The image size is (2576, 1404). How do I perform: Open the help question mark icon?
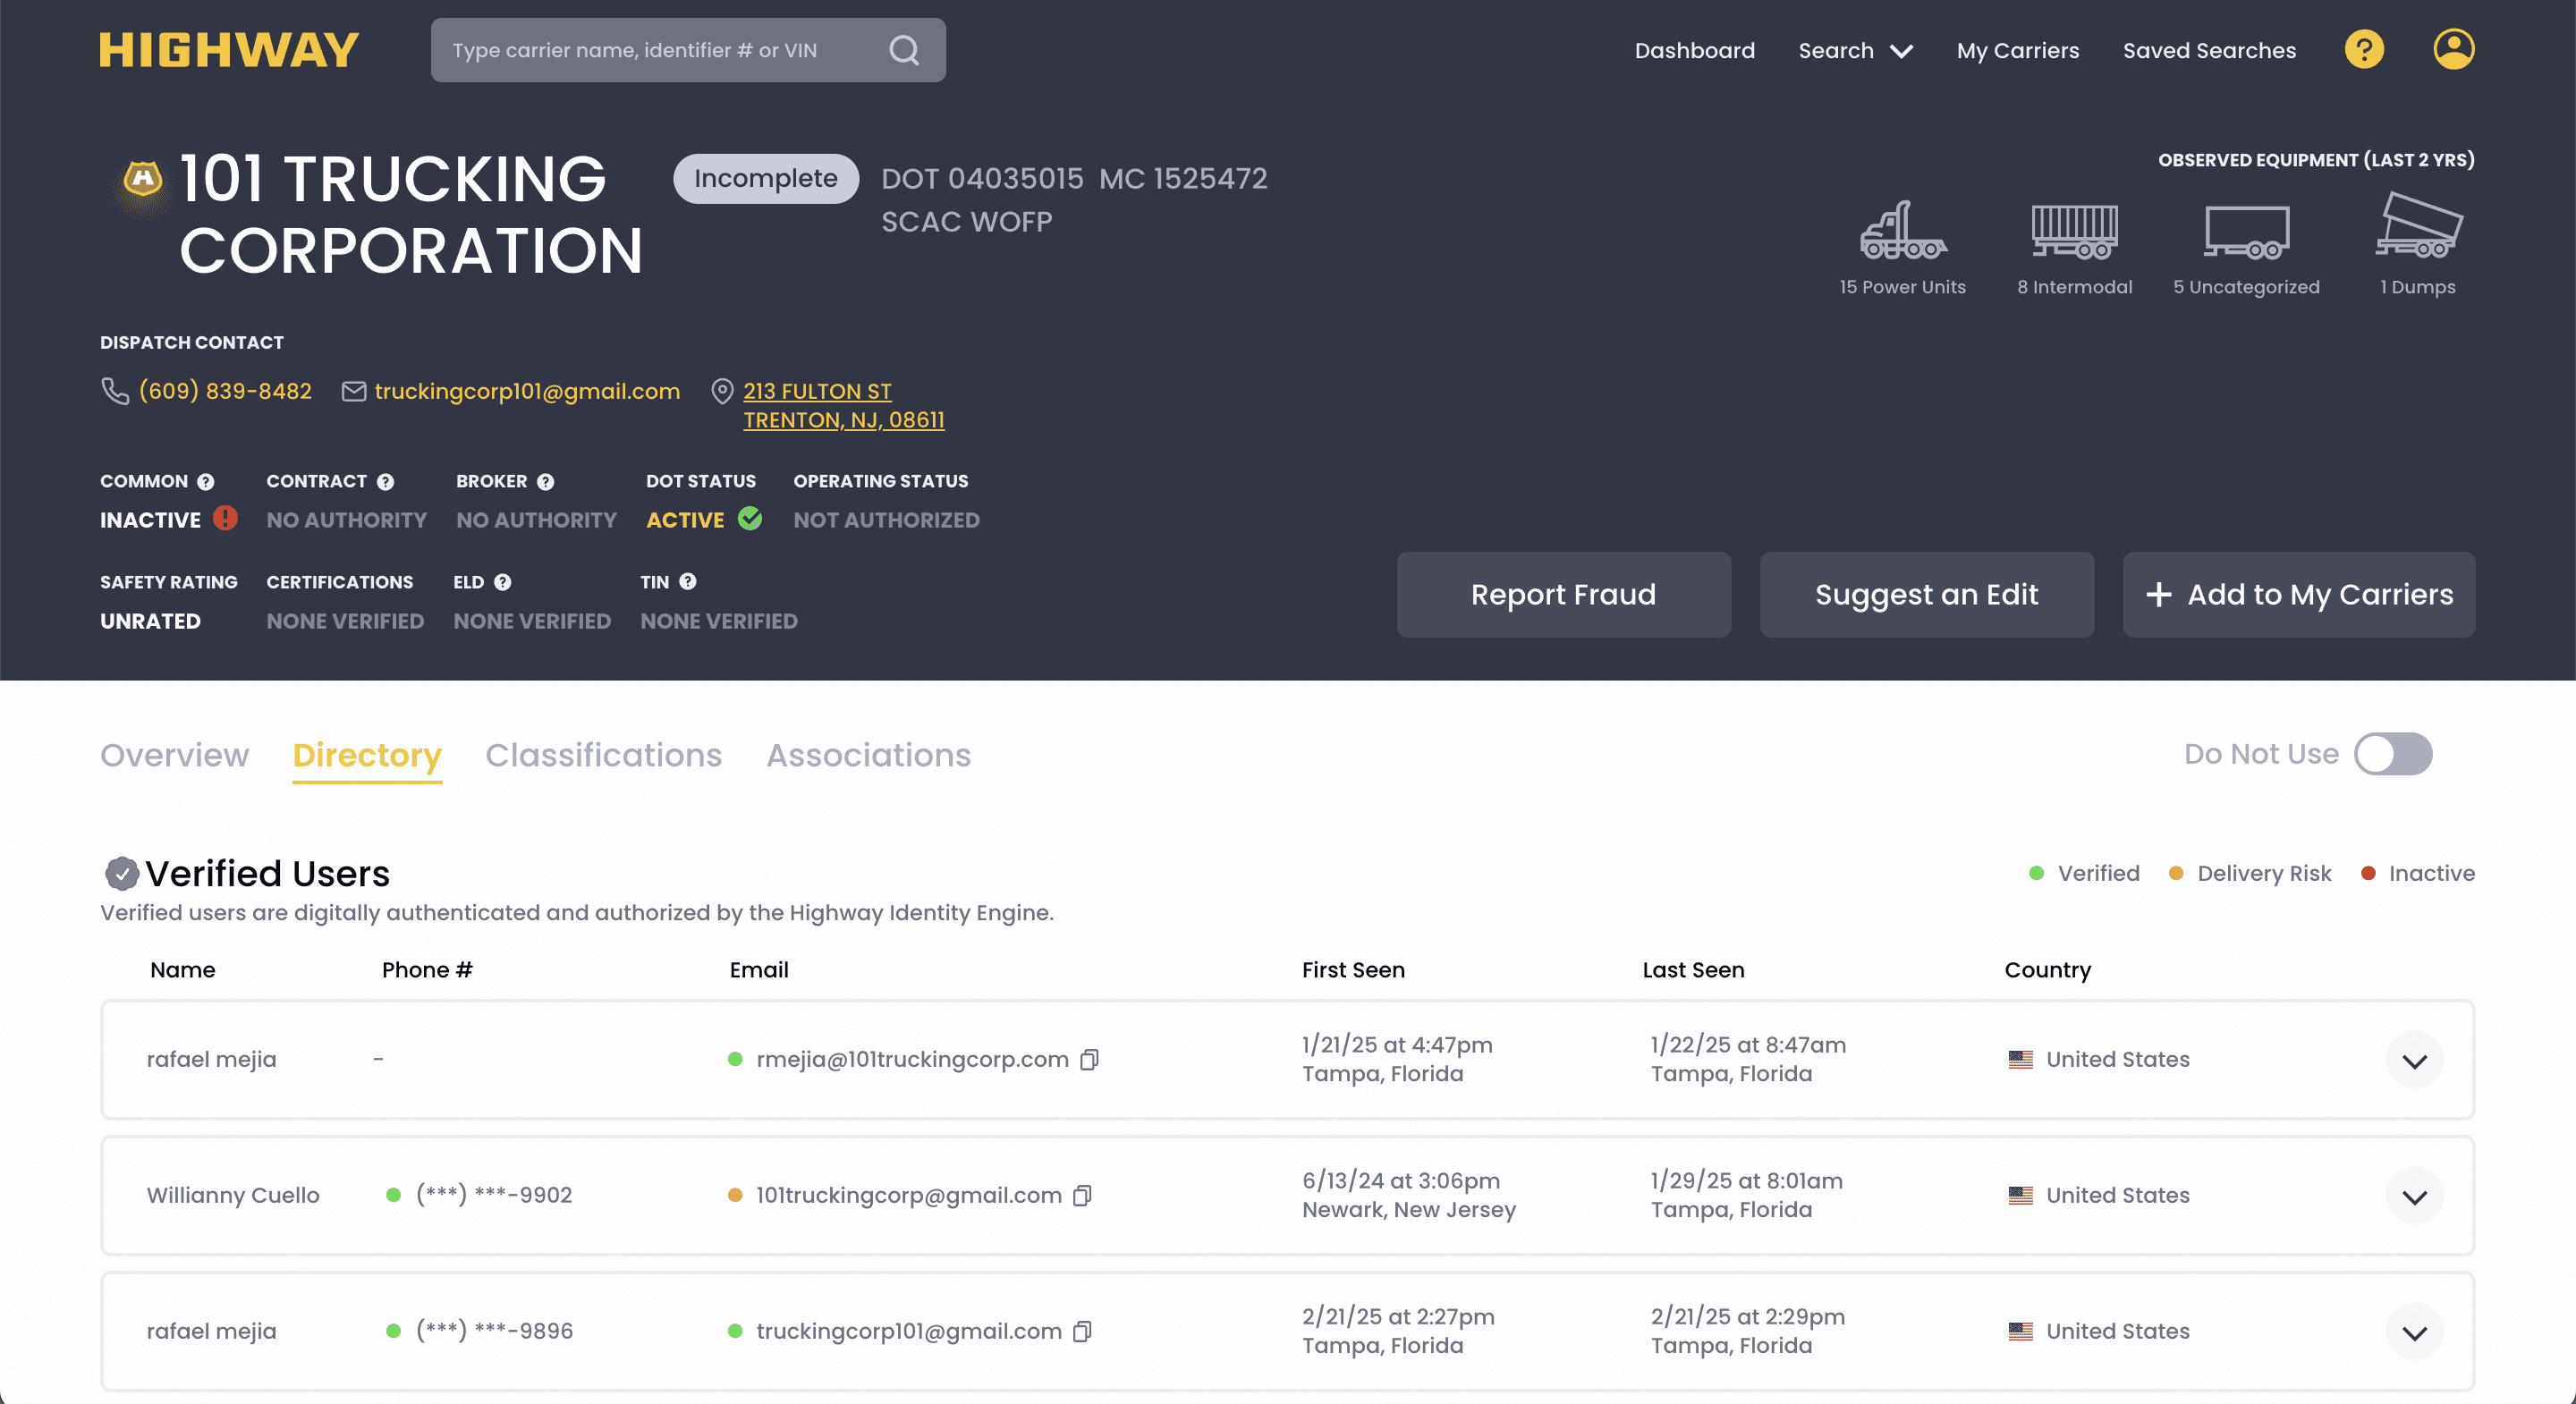pyautogui.click(x=2364, y=49)
